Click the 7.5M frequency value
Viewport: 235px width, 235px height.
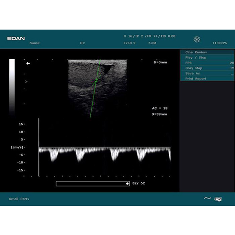tap(152, 43)
